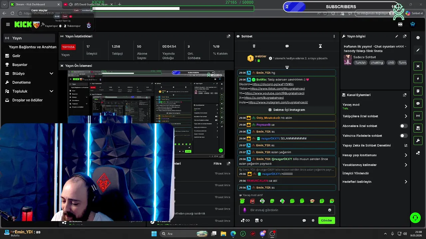The width and height of the screenshot is (426, 239).
Task: Toggle Abonelere özel sohbet switch
Action: (x=403, y=126)
